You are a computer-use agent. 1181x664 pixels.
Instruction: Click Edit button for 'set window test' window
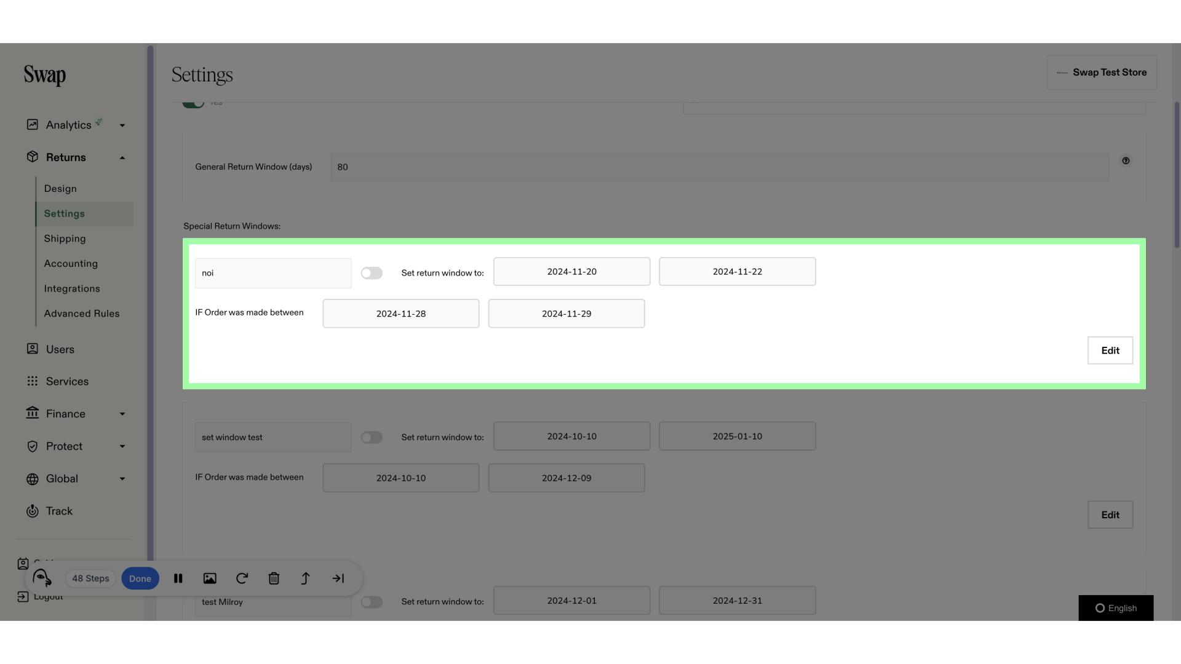[x=1110, y=514]
